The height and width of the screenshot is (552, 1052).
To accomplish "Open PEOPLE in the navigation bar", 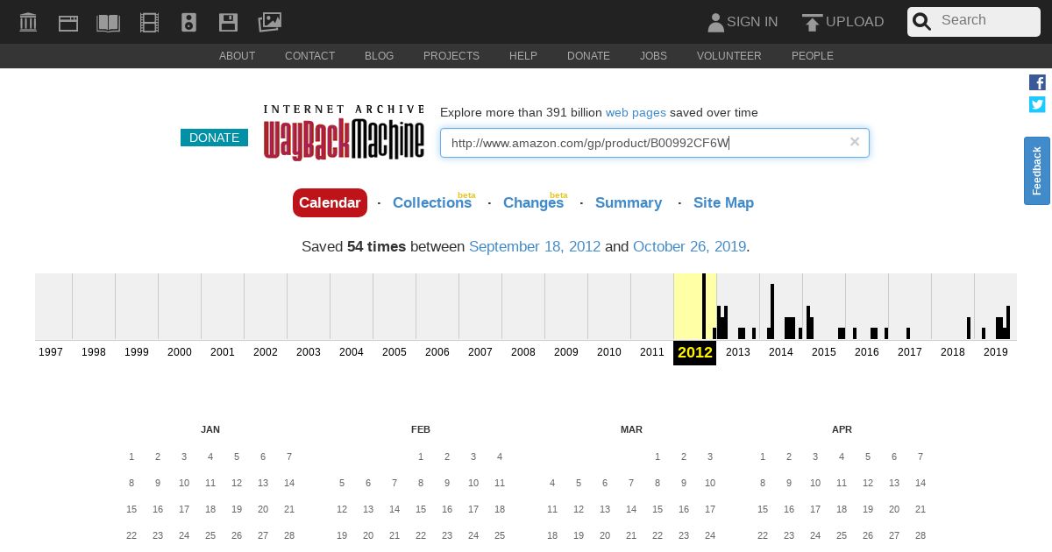I will coord(813,56).
